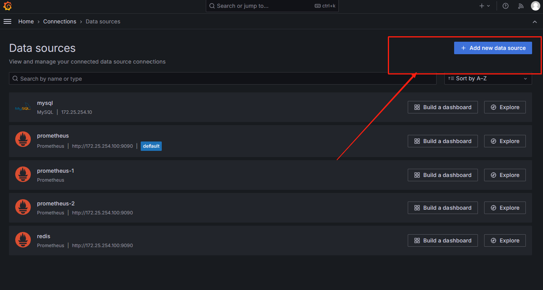
Task: Click the Search or jump to box
Action: coord(272,6)
